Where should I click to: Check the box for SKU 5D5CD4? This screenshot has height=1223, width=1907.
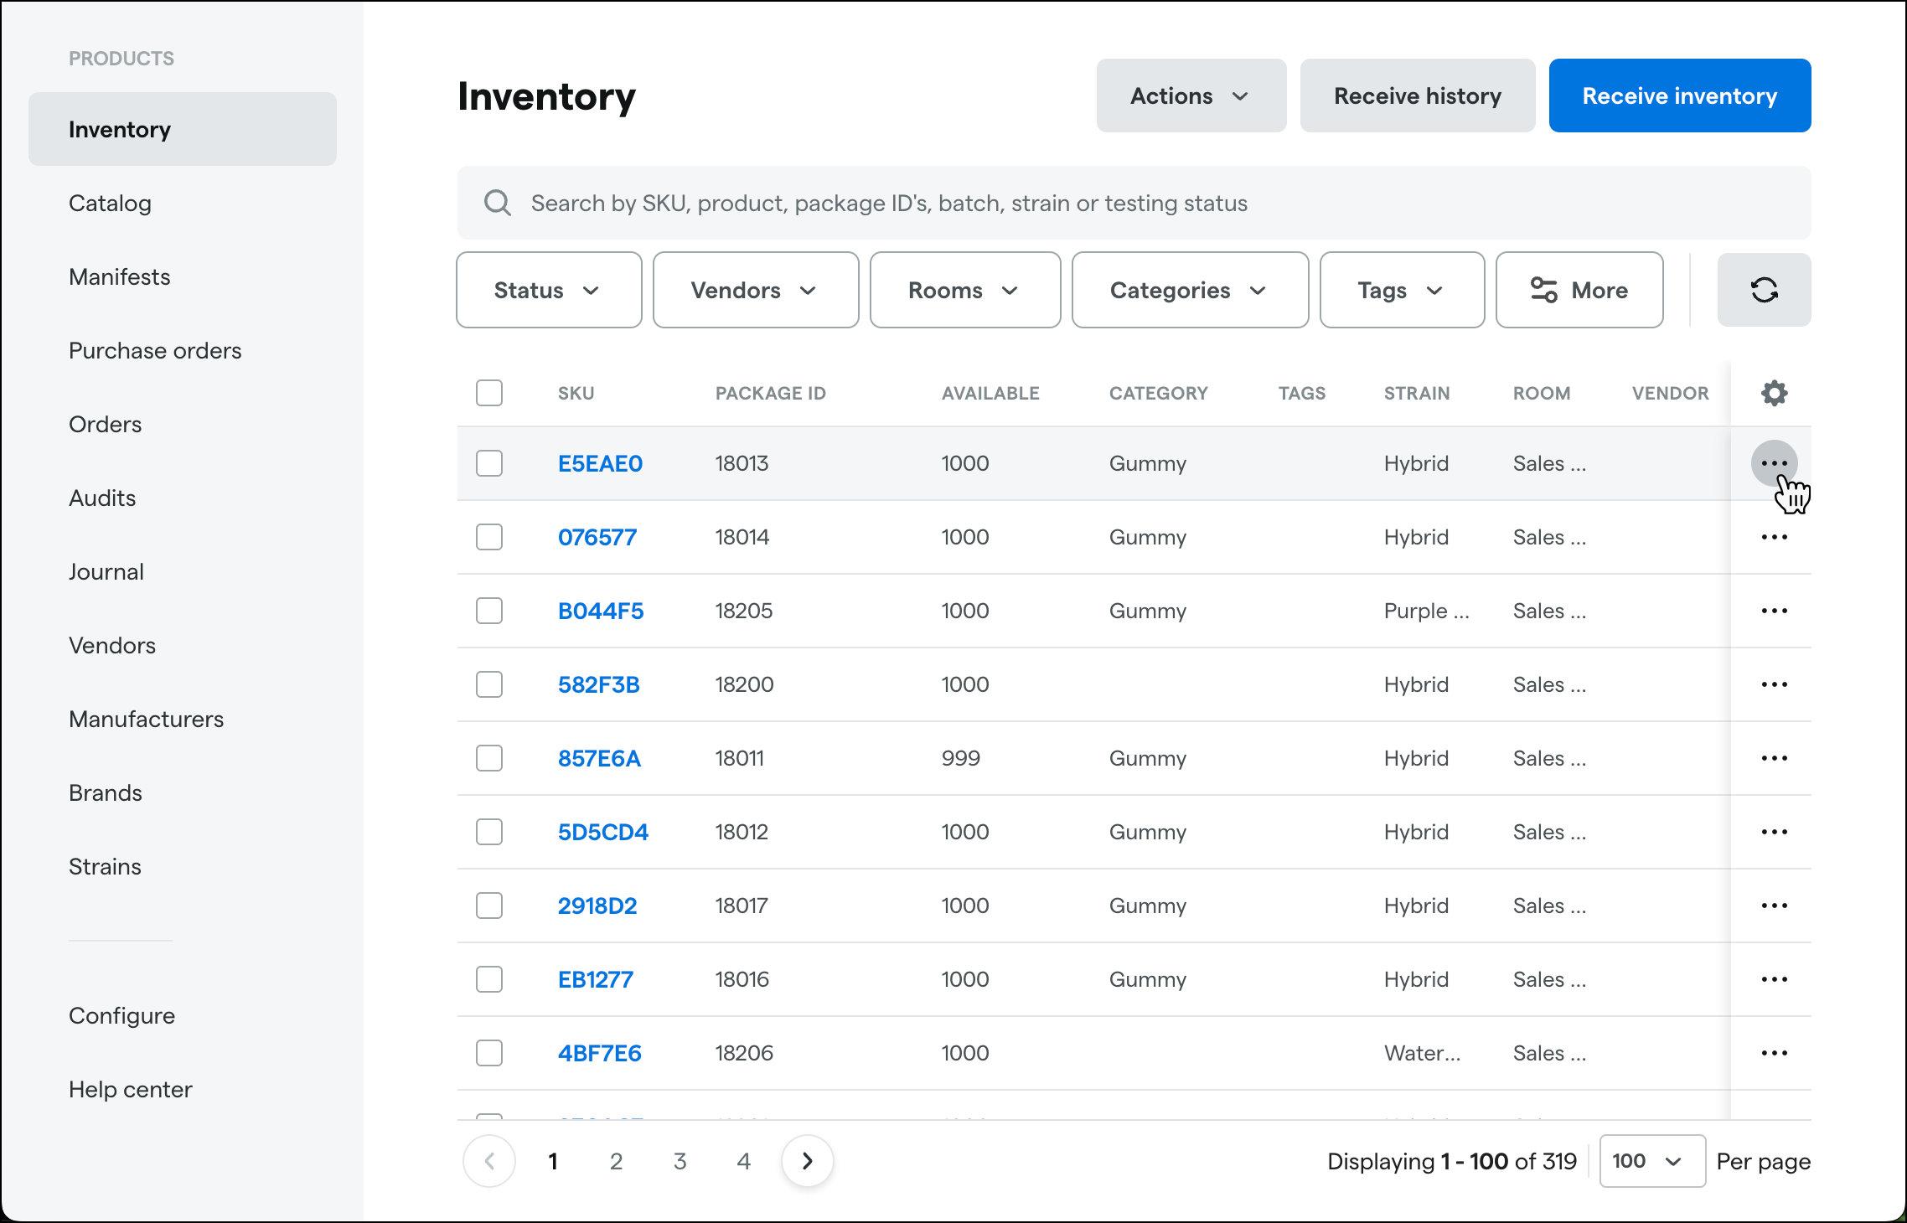[489, 832]
